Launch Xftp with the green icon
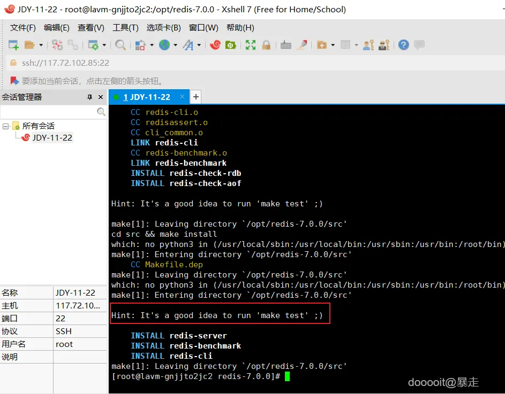505x394 pixels. click(231, 45)
